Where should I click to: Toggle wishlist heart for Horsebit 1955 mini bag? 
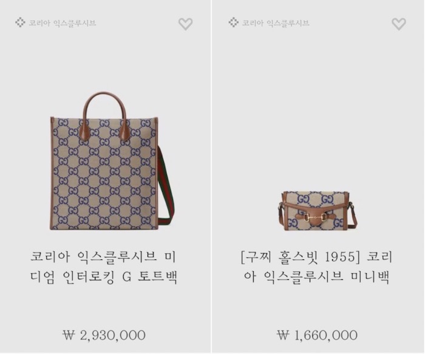pos(399,24)
